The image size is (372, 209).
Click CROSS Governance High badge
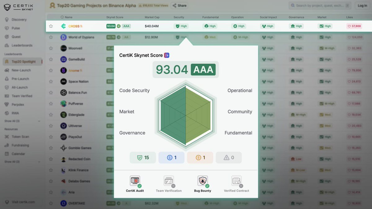click(296, 26)
